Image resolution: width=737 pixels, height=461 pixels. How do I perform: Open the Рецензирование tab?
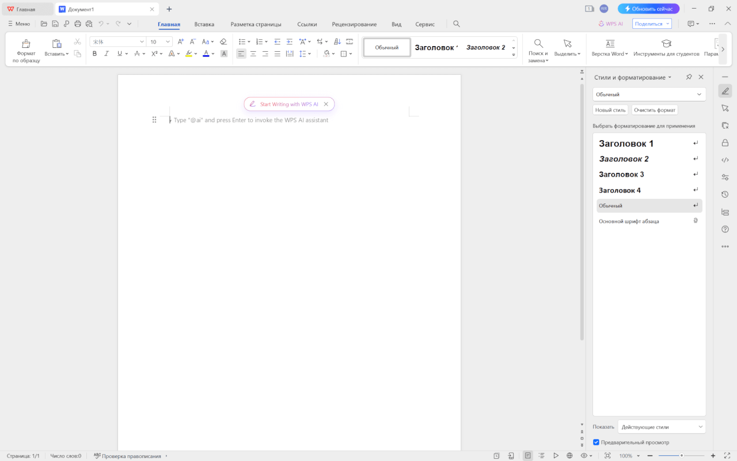(x=354, y=24)
